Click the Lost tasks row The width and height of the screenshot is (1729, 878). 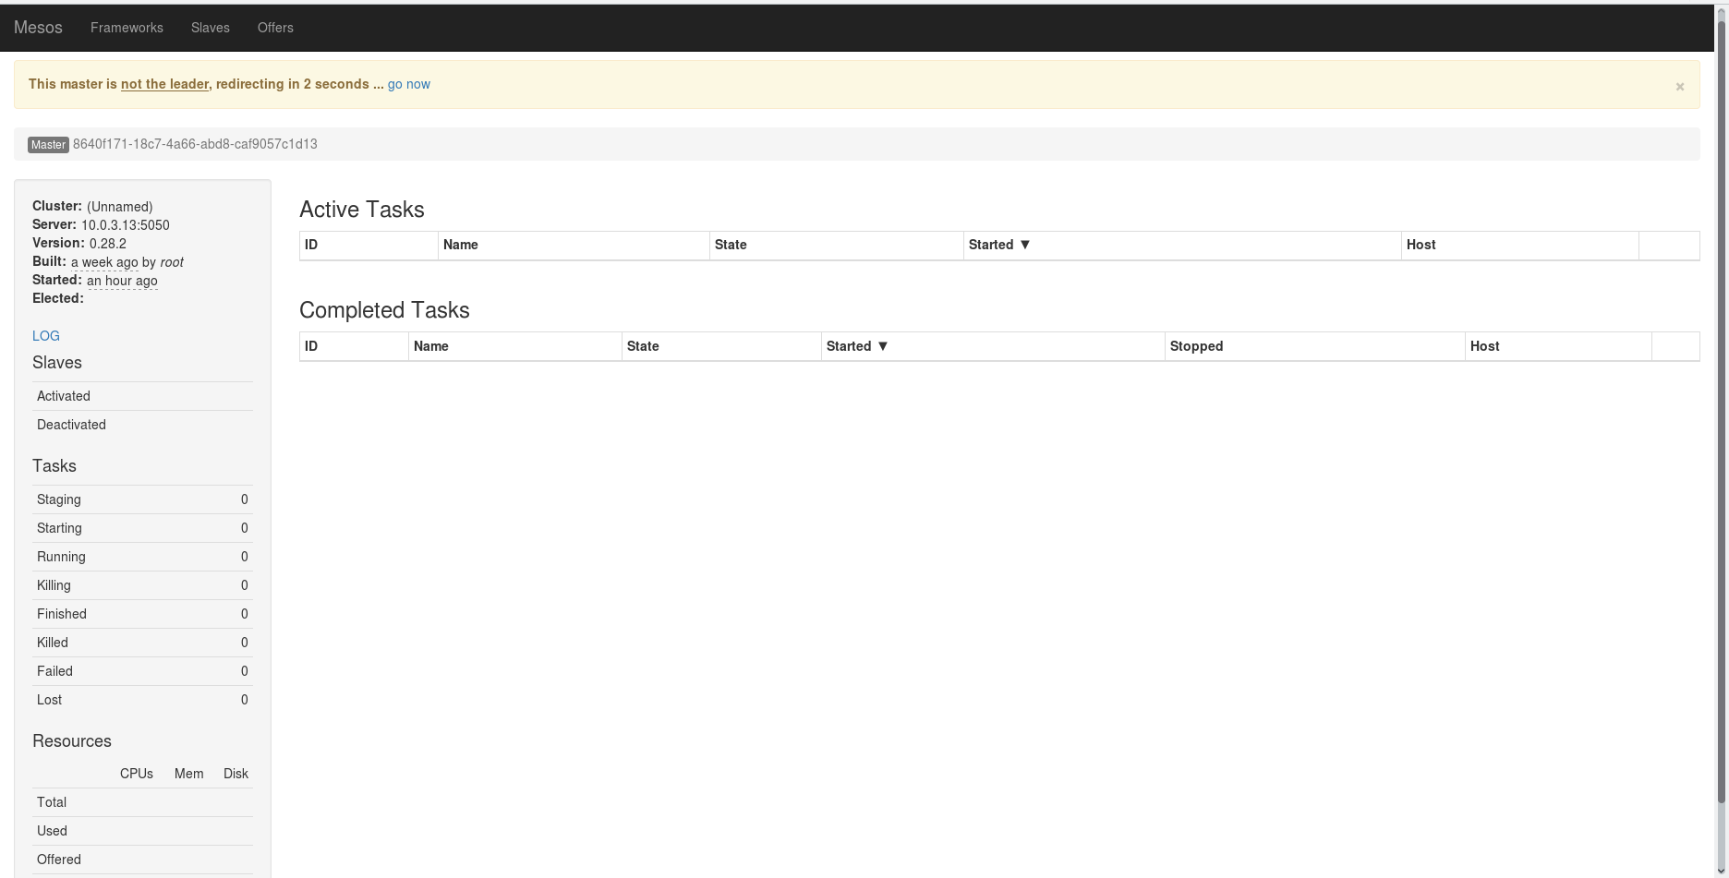coord(142,700)
